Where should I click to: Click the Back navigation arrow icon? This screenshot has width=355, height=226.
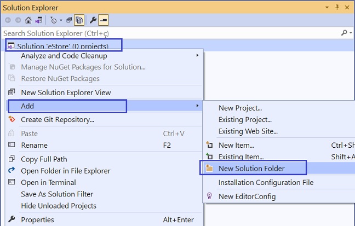(x=8, y=20)
